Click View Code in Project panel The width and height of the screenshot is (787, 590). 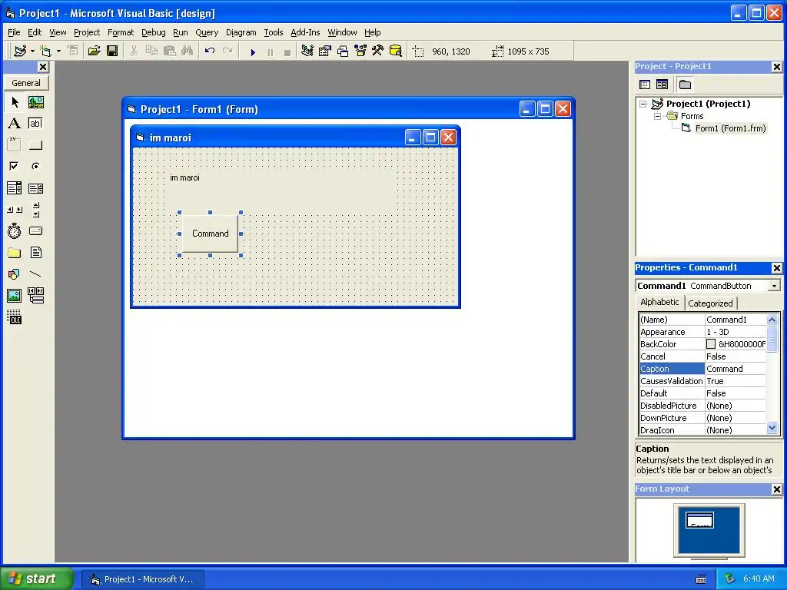[645, 85]
